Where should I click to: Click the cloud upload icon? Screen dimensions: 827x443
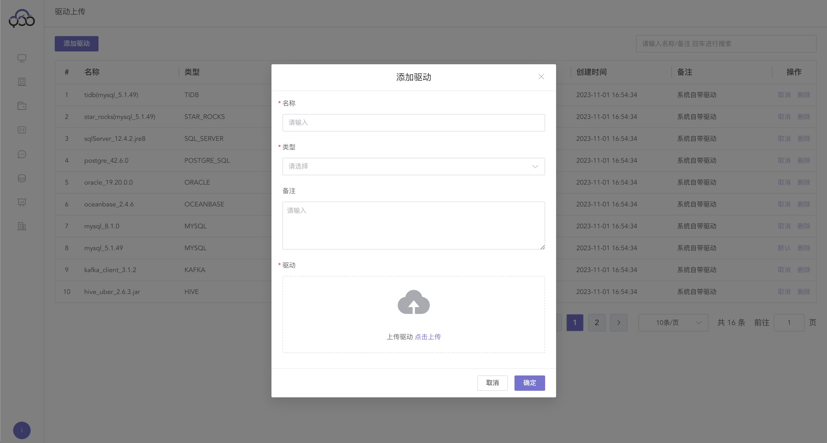point(413,302)
